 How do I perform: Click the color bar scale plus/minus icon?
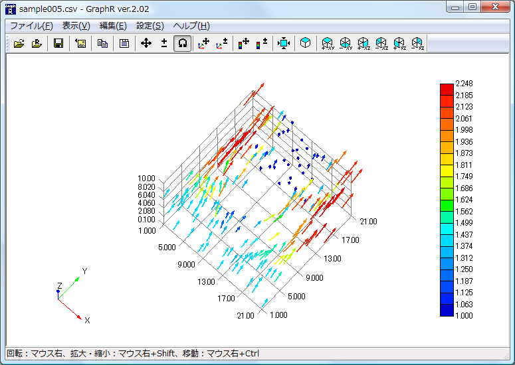[x=262, y=44]
